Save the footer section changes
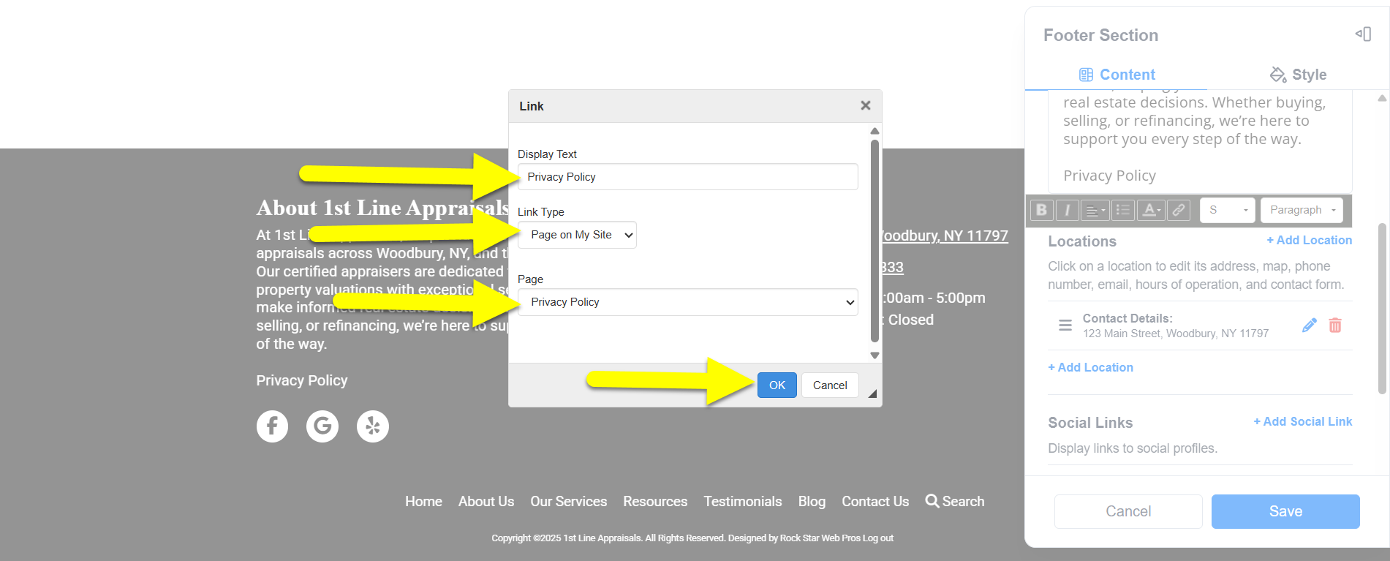 coord(1285,511)
